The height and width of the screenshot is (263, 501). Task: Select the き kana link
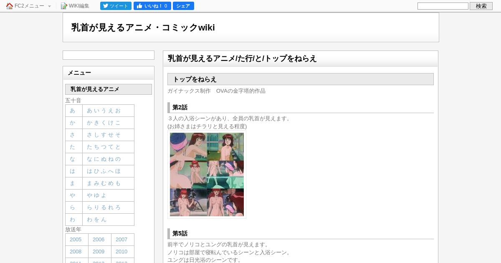[97, 123]
